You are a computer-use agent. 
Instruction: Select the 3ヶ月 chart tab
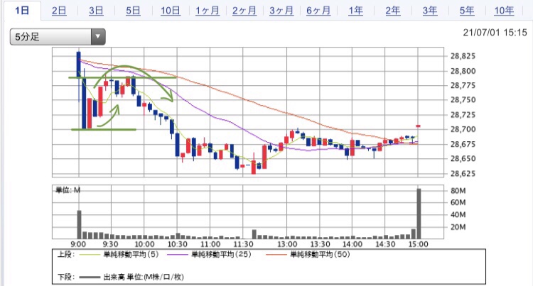tap(281, 11)
